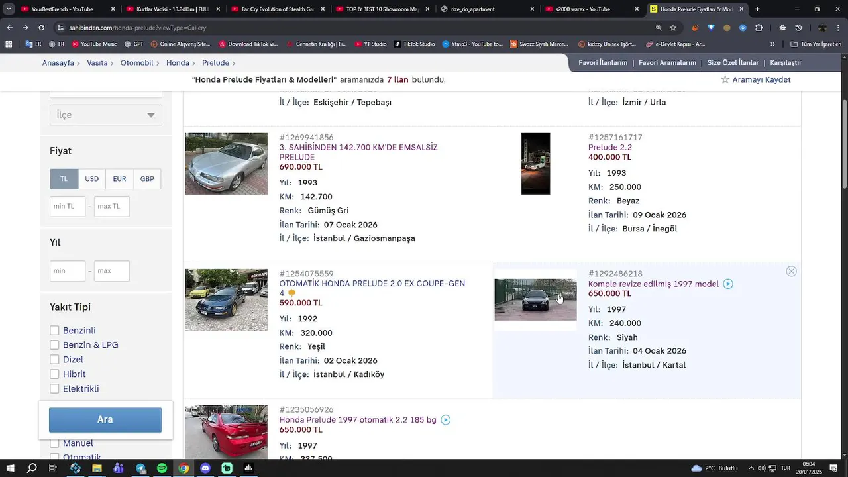
Task: Open Windows search on the taskbar
Action: pos(32,468)
